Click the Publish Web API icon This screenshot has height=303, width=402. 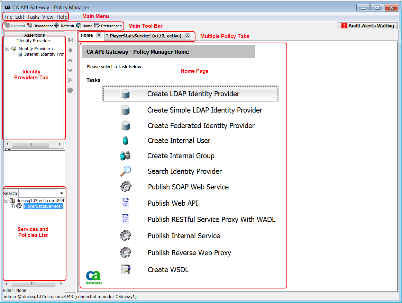[125, 203]
